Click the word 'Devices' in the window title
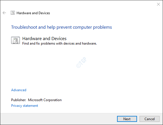Image resolution: width=163 pixels, height=125 pixels. point(44,13)
